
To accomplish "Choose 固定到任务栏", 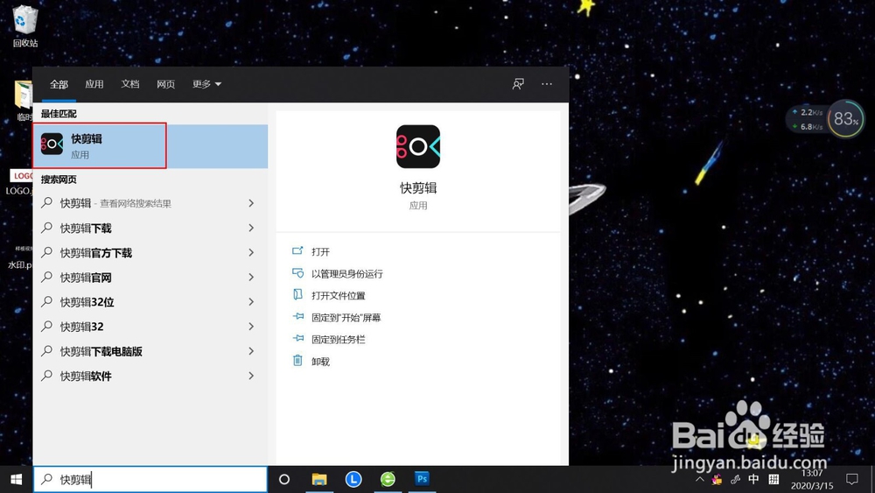I will click(338, 339).
